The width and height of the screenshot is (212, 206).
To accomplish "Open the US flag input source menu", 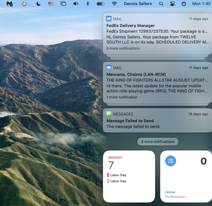I will (51, 4).
